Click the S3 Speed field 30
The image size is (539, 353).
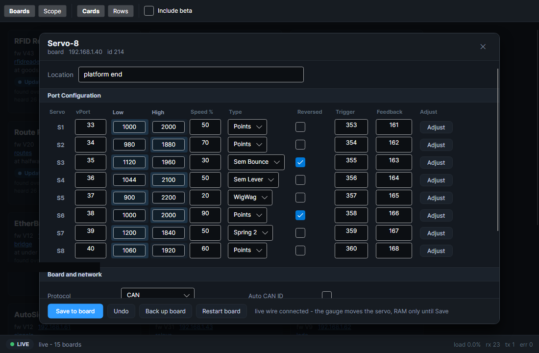[205, 162]
